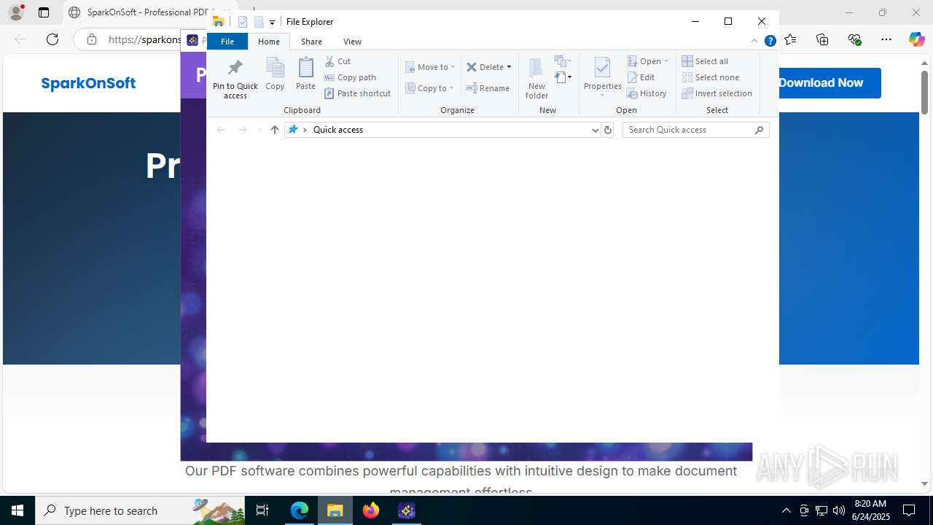933x525 pixels.
Task: Collapse the ribbon with the chevron
Action: click(754, 42)
